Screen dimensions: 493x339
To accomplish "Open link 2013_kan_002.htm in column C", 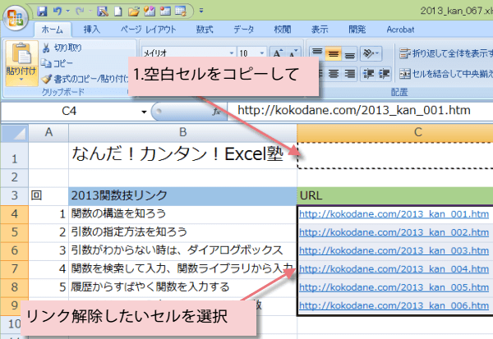I will point(394,233).
